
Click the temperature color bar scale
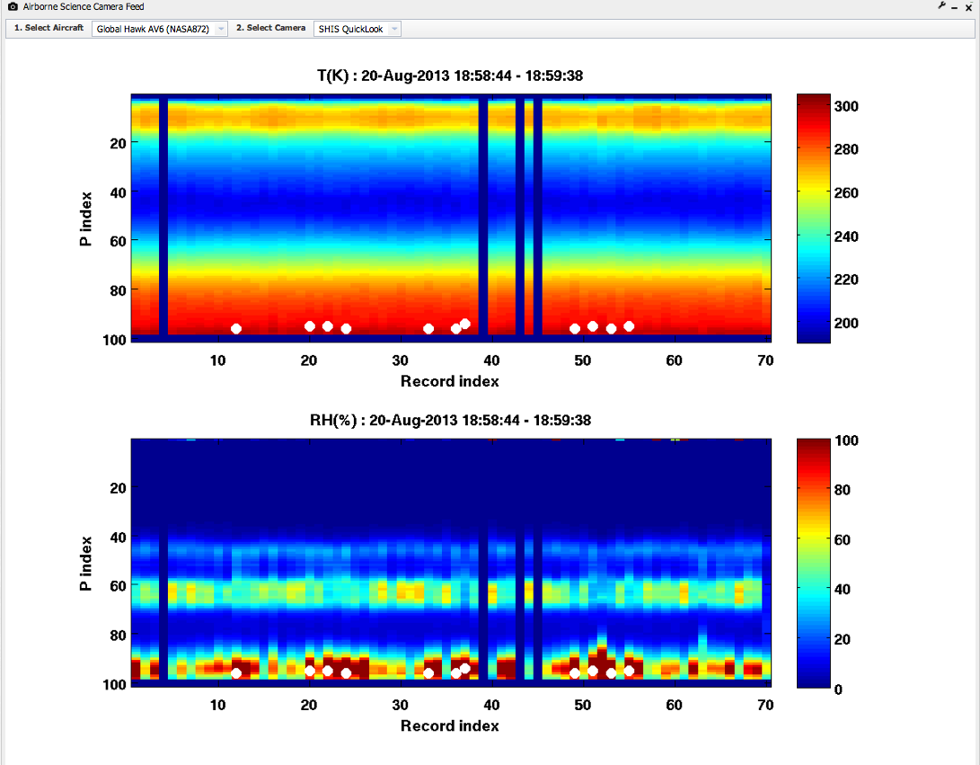point(814,218)
